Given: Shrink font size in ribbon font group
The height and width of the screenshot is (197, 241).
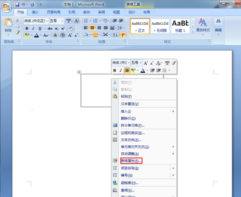Looking at the screenshot, I should tap(76, 35).
